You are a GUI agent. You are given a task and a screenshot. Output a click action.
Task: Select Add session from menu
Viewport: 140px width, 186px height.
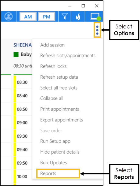[52, 45]
